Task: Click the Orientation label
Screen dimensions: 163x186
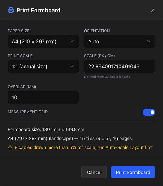Action: click(97, 31)
